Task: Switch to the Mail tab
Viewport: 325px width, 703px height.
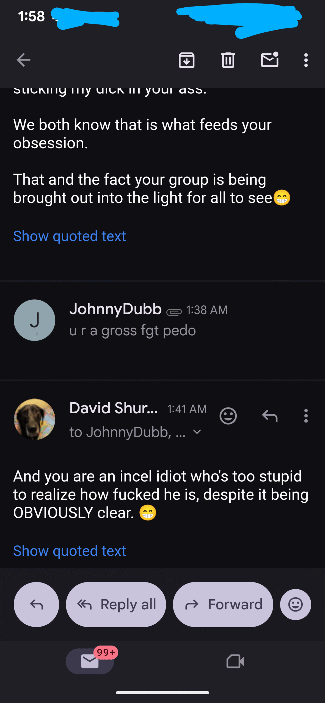Action: (x=90, y=661)
